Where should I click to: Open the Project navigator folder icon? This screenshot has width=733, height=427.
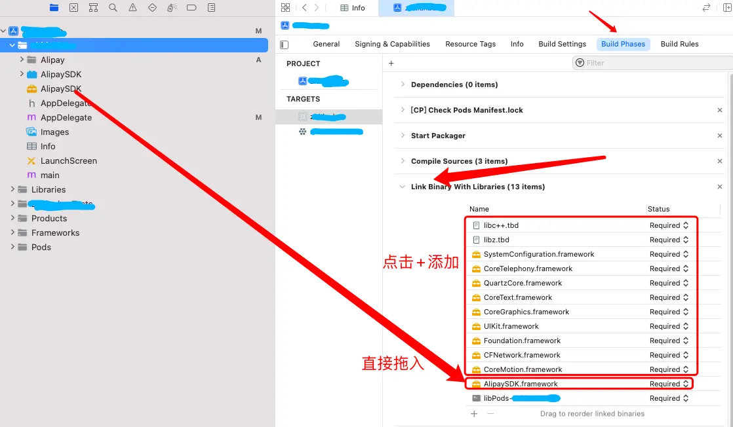pyautogui.click(x=54, y=7)
